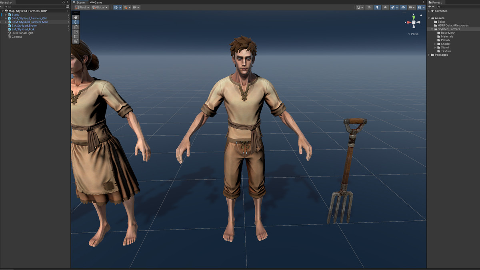Open scene effects dropdown arrow
Viewport: 480px width, 270px height.
[397, 7]
